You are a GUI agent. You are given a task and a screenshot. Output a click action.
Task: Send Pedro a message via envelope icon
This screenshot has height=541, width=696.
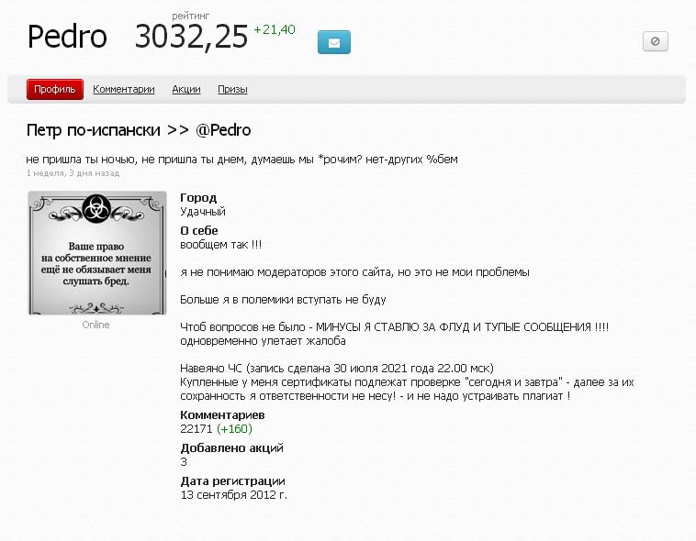tap(334, 42)
